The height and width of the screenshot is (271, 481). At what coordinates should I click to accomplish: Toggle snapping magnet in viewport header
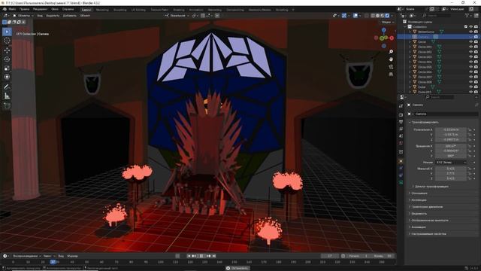click(203, 15)
